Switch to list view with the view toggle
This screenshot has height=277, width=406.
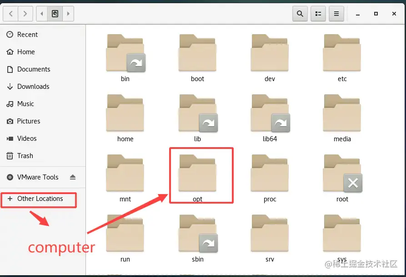pyautogui.click(x=318, y=14)
